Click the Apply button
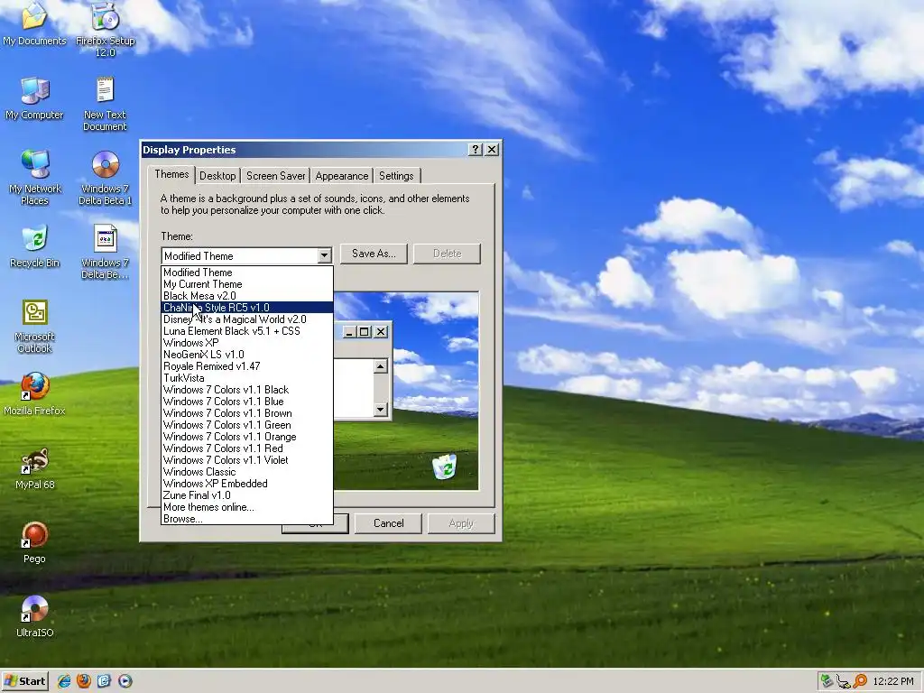 point(461,523)
